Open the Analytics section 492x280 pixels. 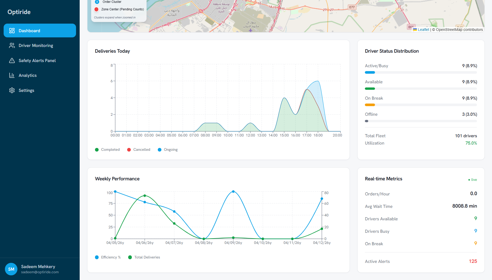tap(40, 75)
